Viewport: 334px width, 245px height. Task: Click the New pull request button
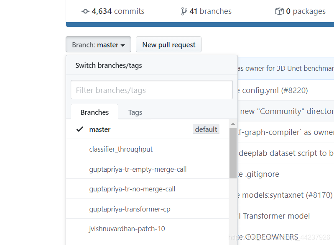(x=169, y=45)
